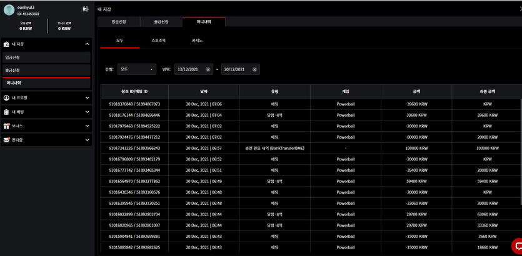This screenshot has width=522, height=256.
Task: Expand the 내 프로필 section chevron
Action: 88,98
